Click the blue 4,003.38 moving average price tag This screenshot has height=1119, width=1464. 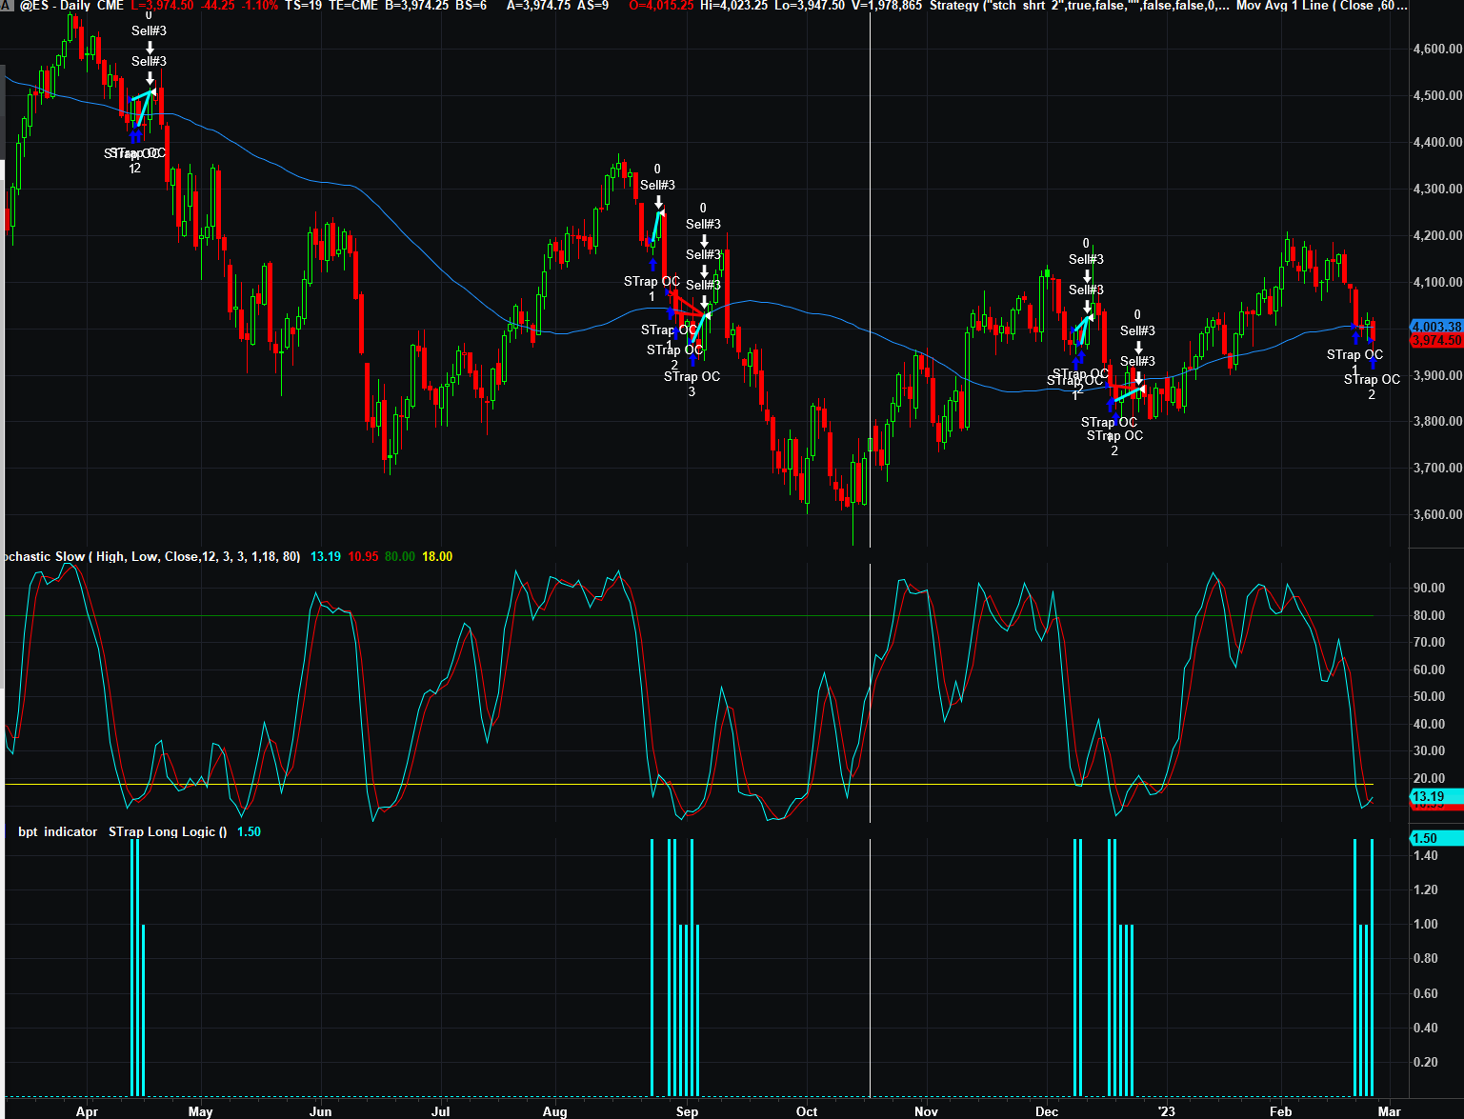coord(1436,327)
